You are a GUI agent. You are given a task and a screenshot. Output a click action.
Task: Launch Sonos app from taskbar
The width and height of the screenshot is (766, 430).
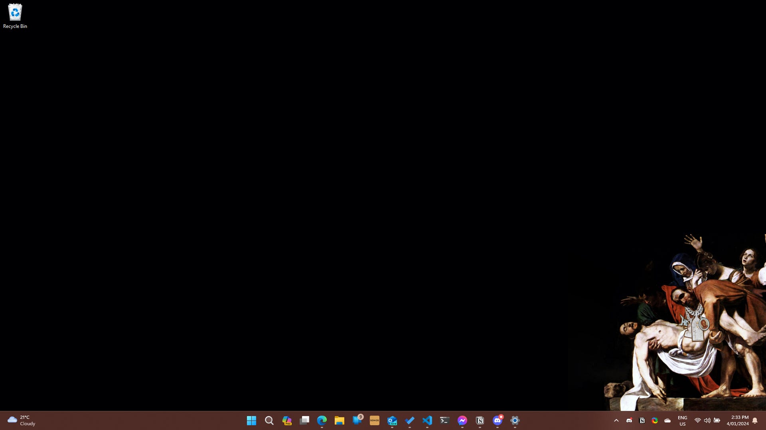[x=375, y=420]
